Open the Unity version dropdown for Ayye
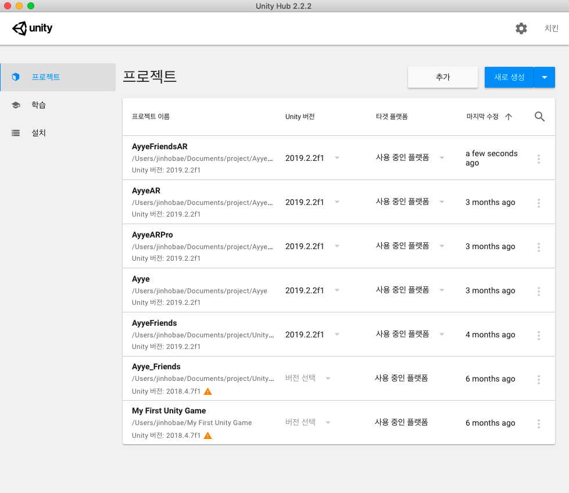This screenshot has height=493, width=569. tap(313, 290)
